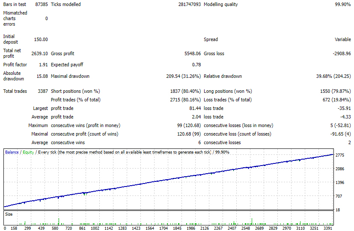The image size is (354, 231).
Task: Click the Size label in volume panel
Action: pos(9,214)
